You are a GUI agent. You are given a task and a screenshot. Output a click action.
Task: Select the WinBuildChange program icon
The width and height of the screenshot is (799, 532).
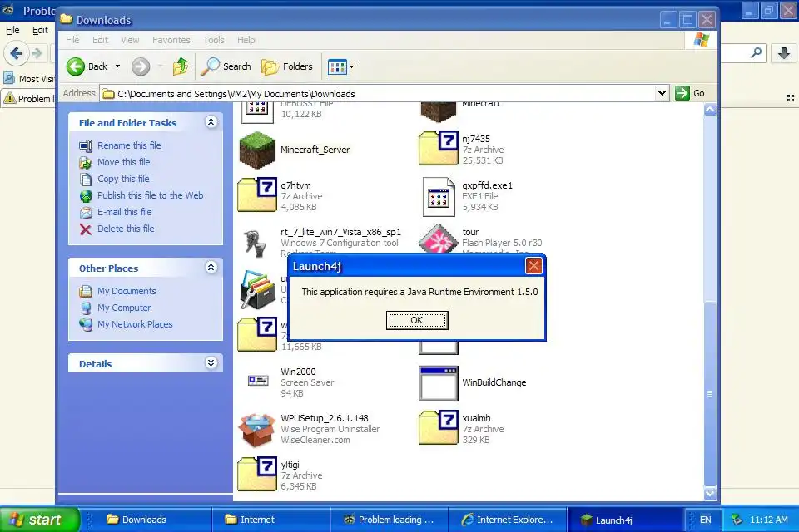click(x=439, y=383)
